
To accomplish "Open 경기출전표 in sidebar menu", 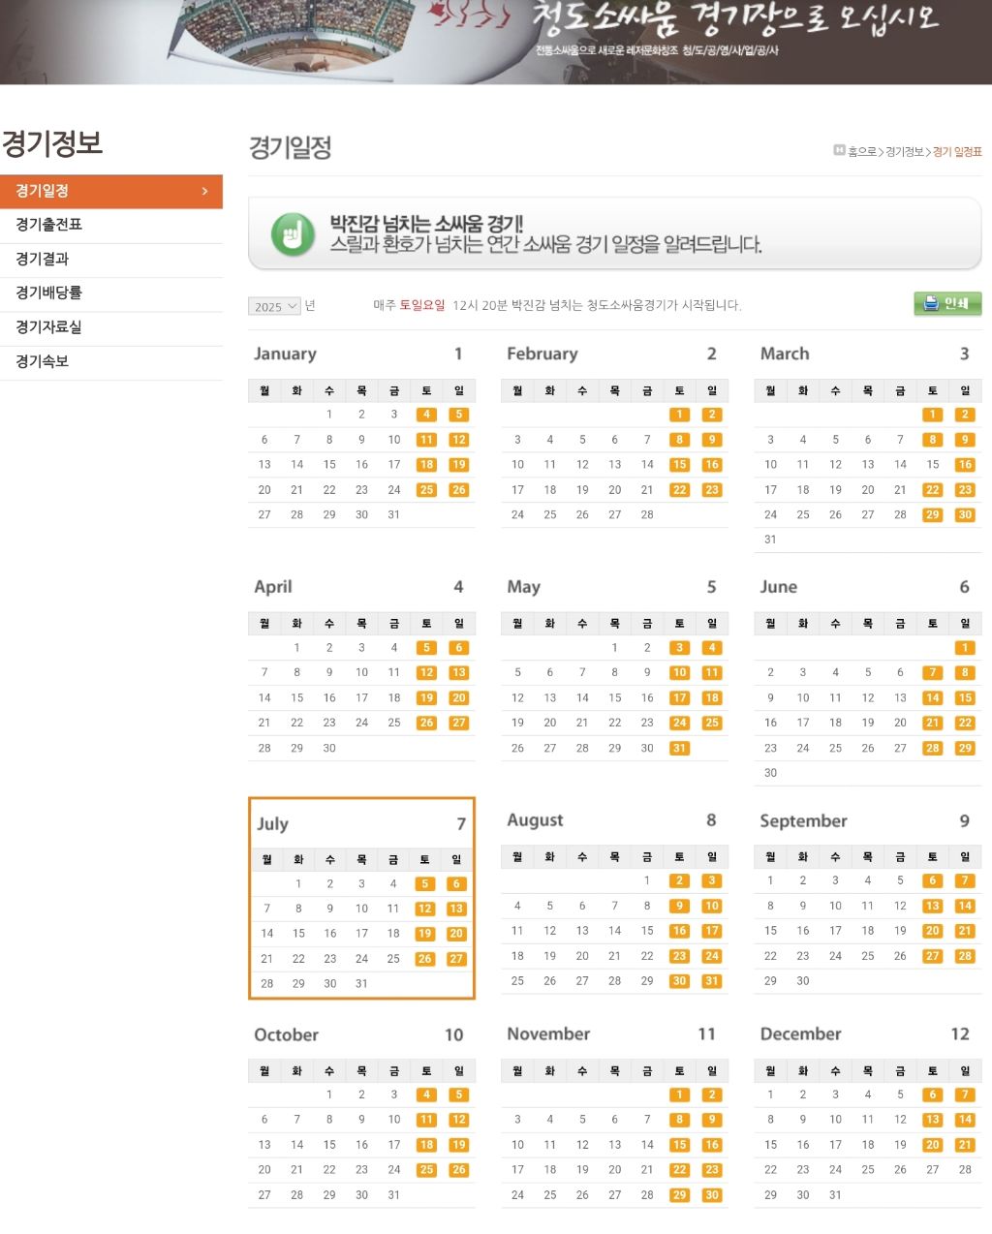I will coord(48,225).
